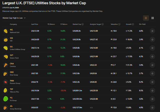Screen dimensions: 160x112
Task: Click the Analysts Target info icon
Action: point(102,24)
